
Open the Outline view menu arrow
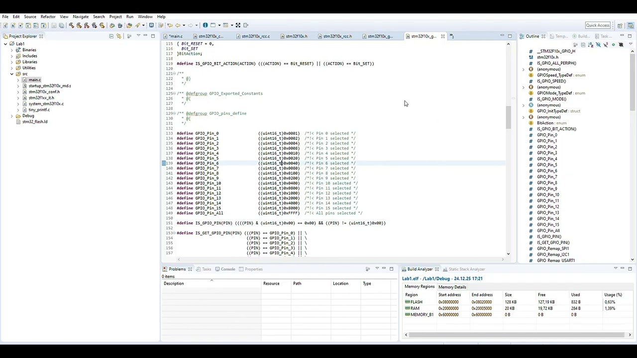630,45
